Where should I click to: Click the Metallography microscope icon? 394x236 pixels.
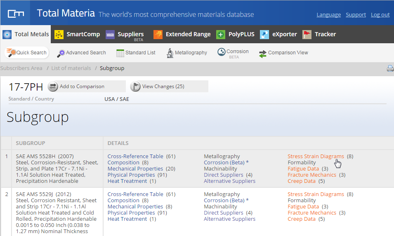tap(170, 53)
